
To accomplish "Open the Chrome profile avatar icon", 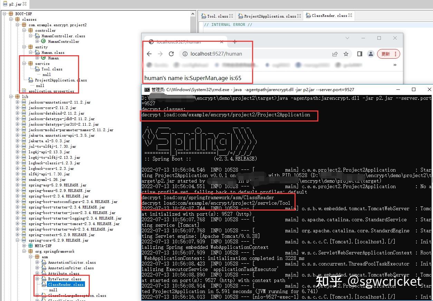I will click(371, 54).
